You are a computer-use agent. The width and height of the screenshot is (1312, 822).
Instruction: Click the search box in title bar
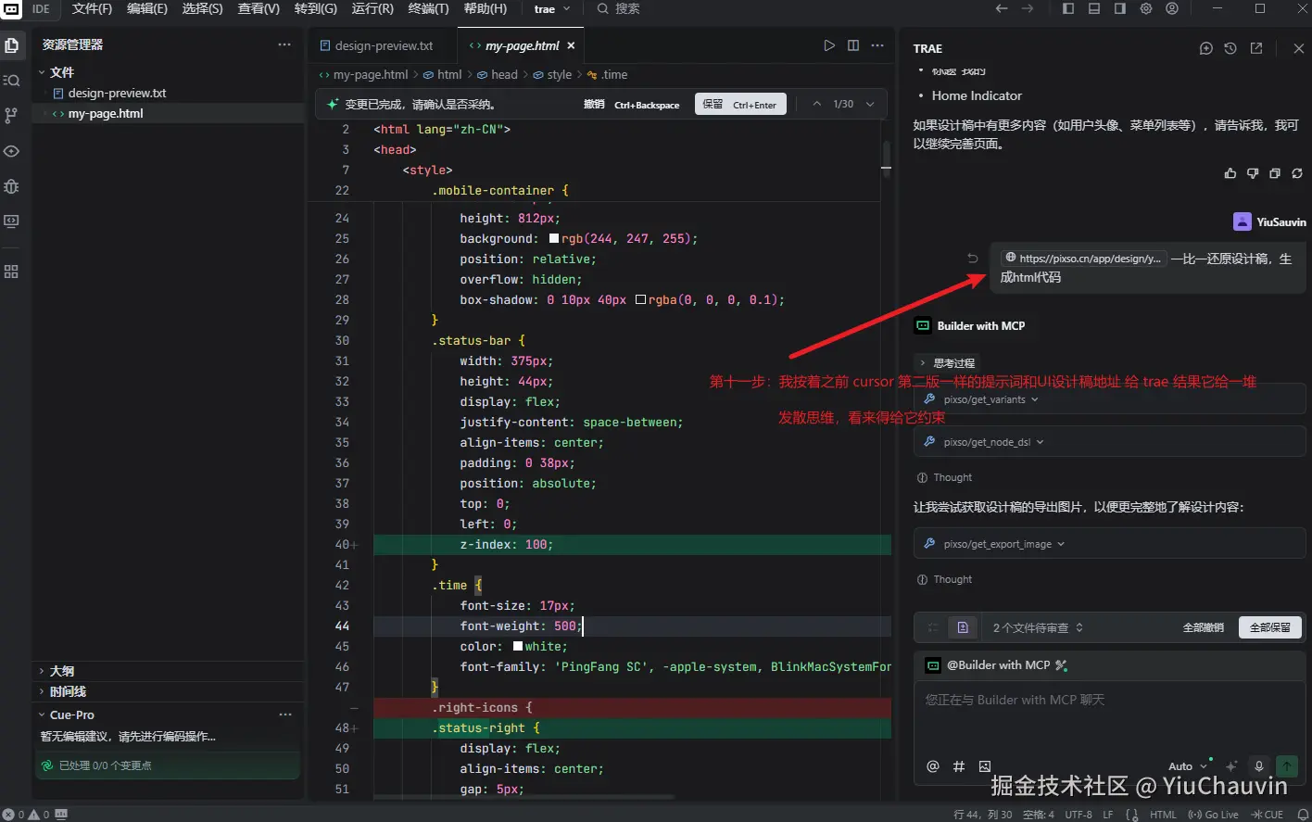click(x=619, y=8)
